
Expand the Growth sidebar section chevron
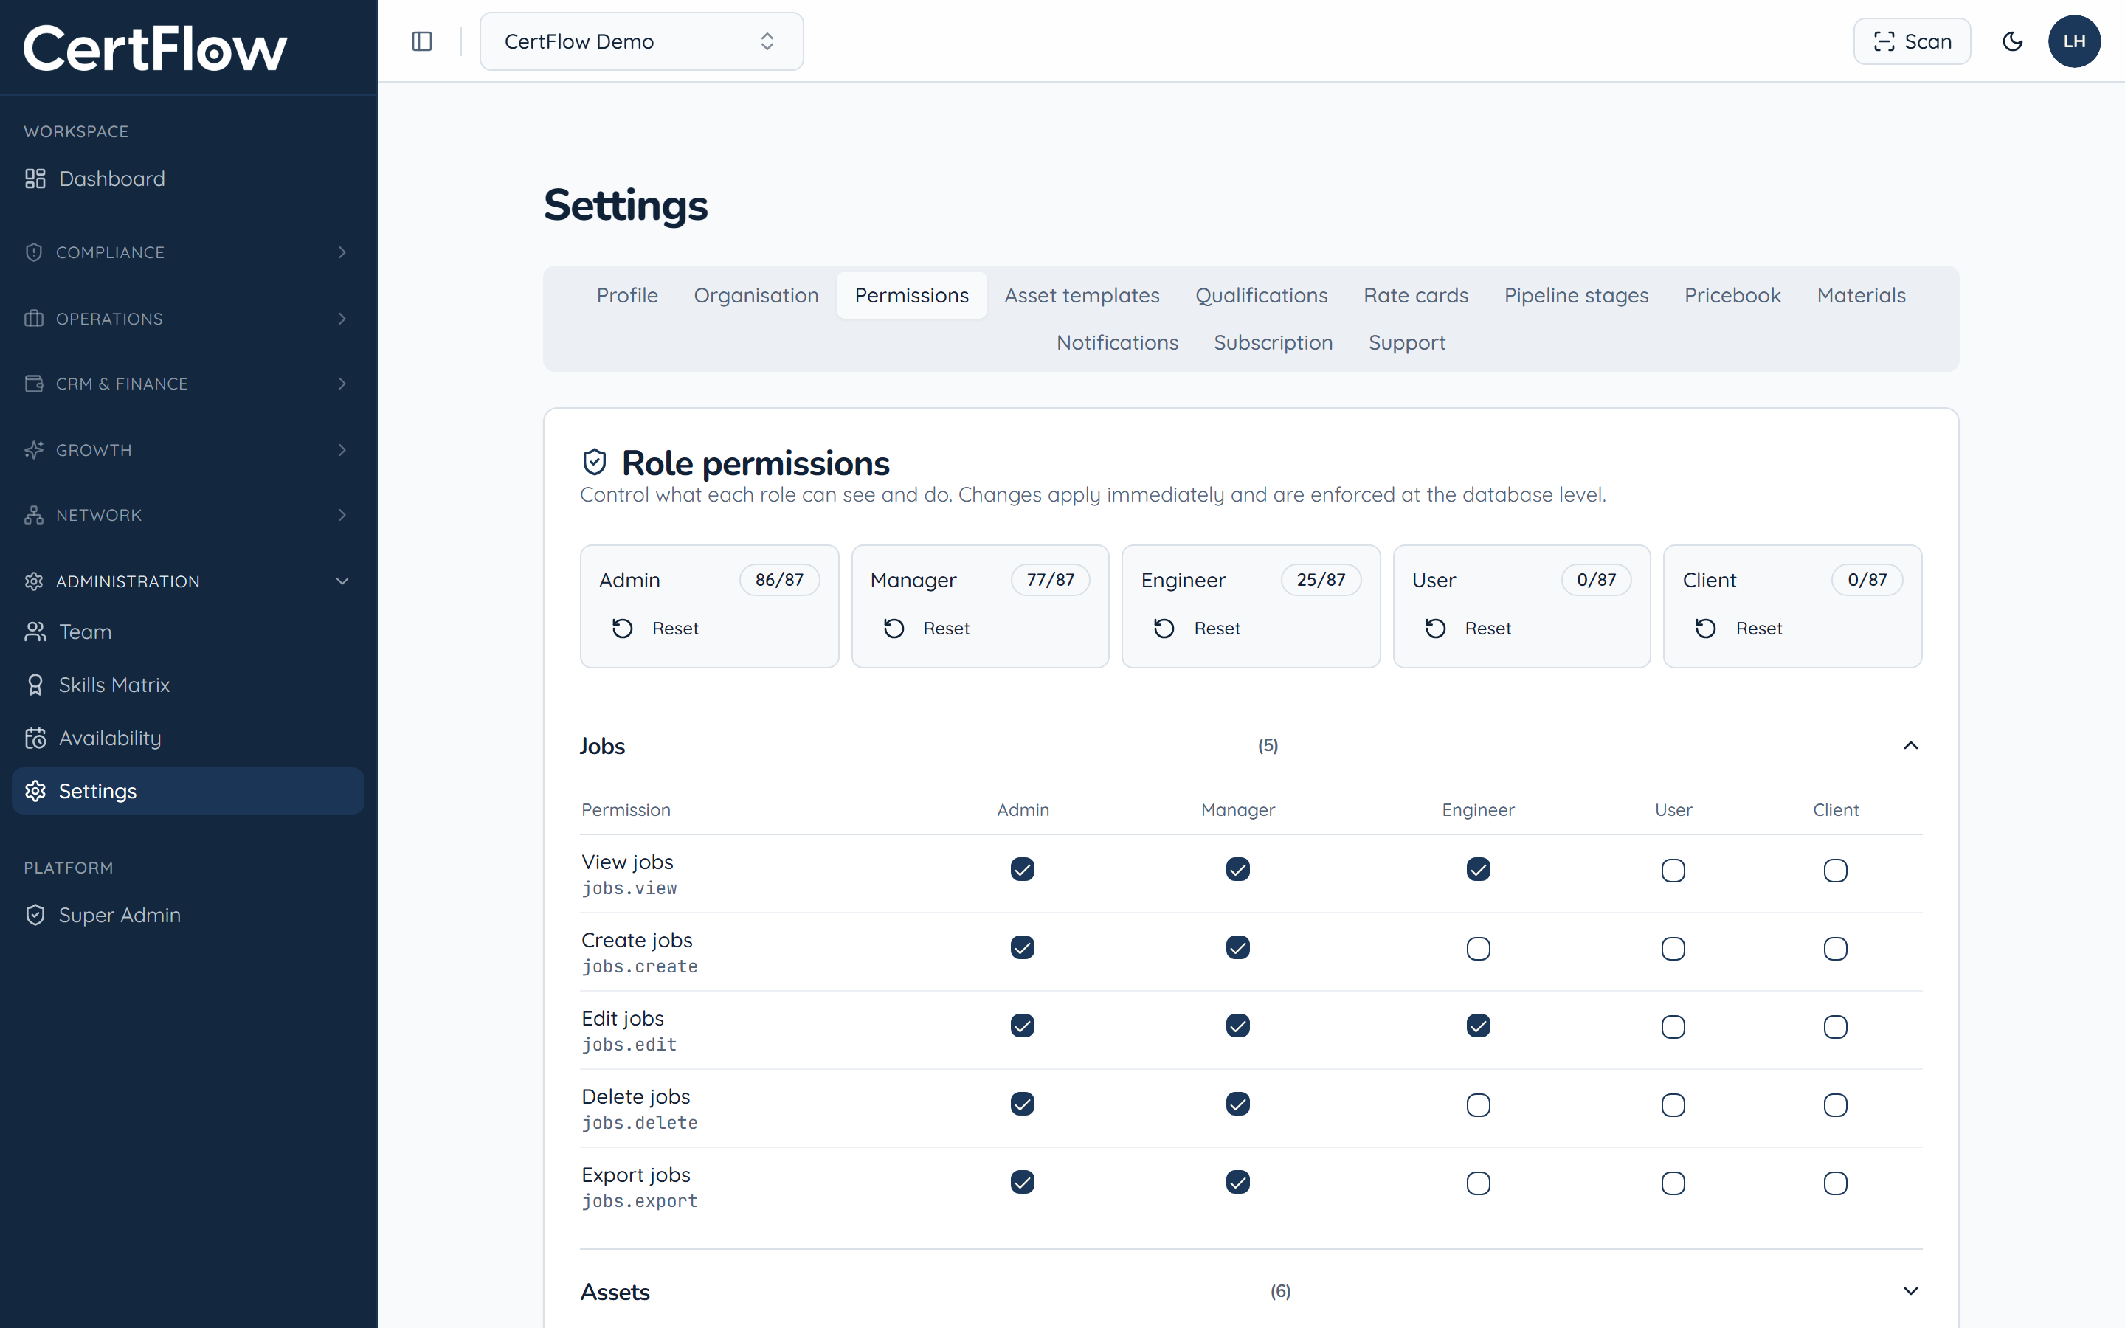342,450
